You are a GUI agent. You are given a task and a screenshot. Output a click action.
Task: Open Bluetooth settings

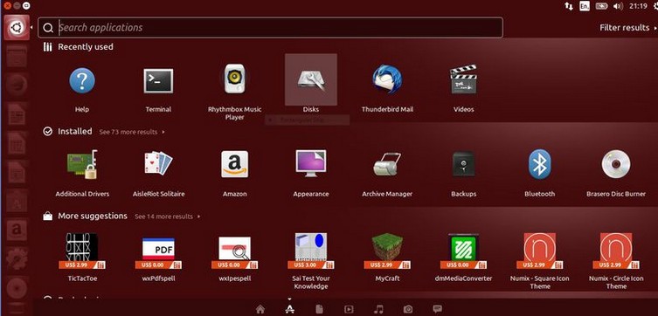(x=540, y=164)
